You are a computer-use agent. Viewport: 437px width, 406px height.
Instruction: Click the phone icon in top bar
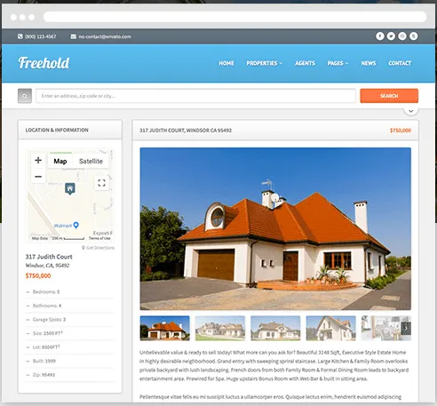point(20,36)
